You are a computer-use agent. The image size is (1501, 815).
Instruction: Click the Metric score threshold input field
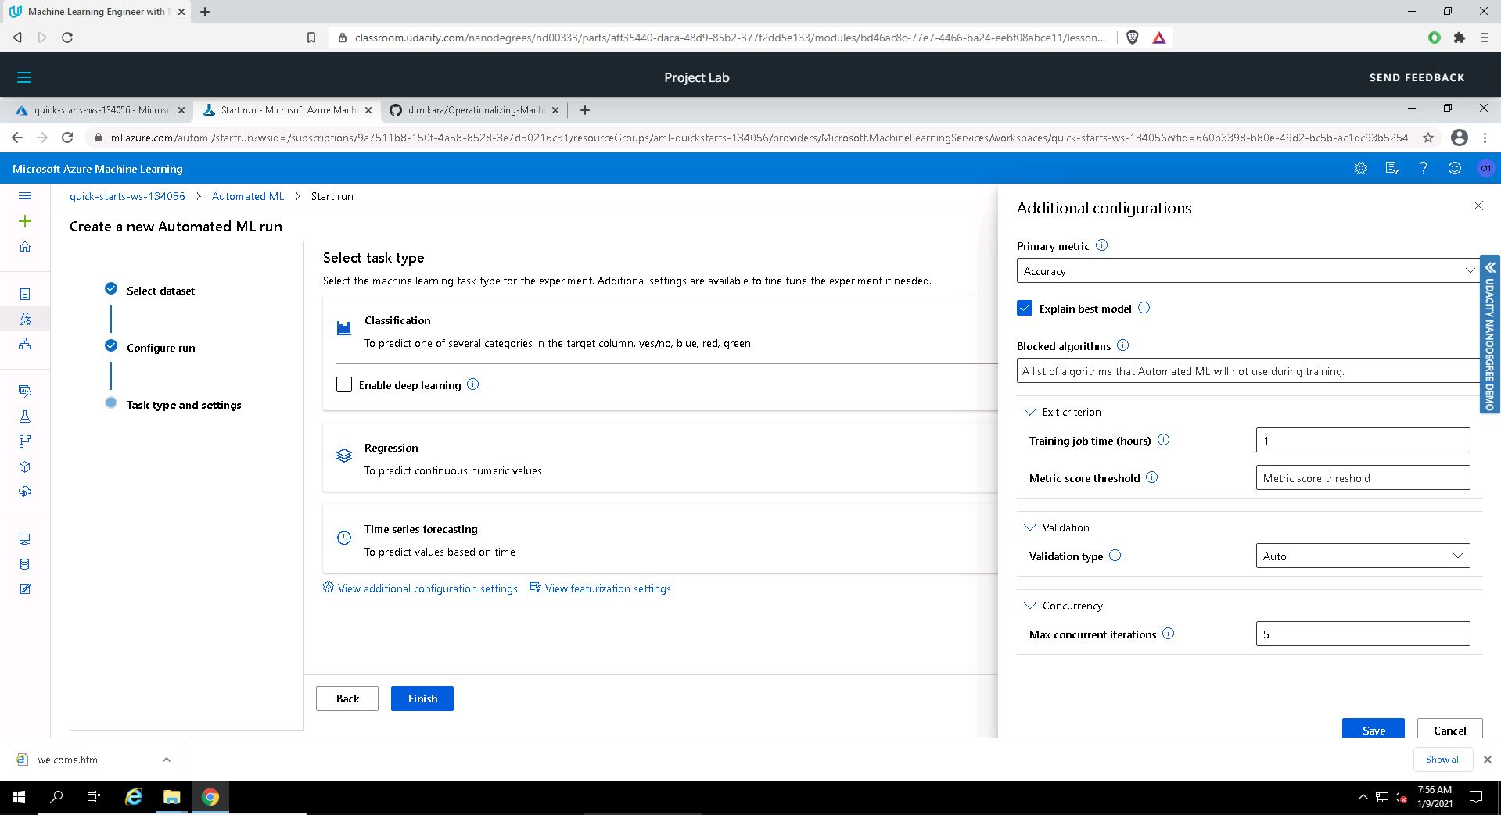pyautogui.click(x=1362, y=477)
